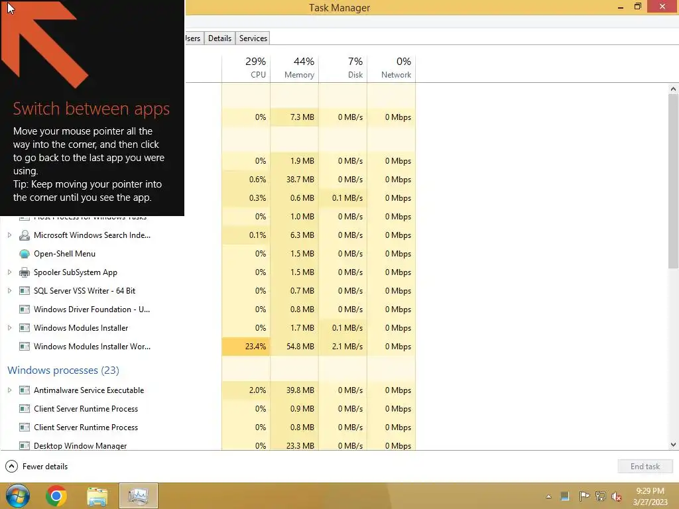Click the Antimalware Service Executable icon

[25, 390]
